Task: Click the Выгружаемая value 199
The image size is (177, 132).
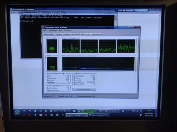Action: (x=68, y=88)
